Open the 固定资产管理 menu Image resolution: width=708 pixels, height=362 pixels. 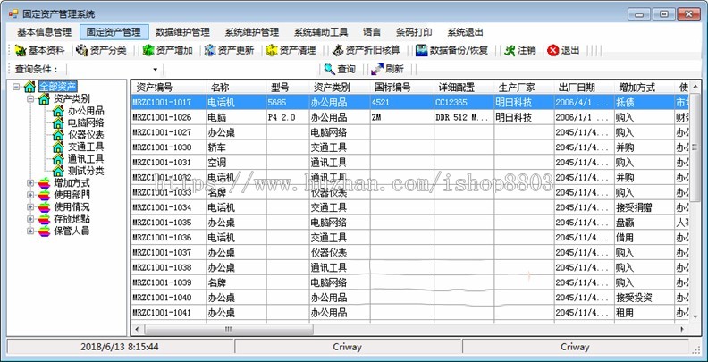click(114, 32)
